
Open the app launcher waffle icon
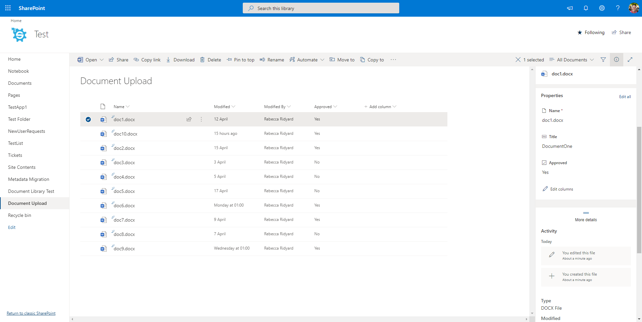pos(8,8)
